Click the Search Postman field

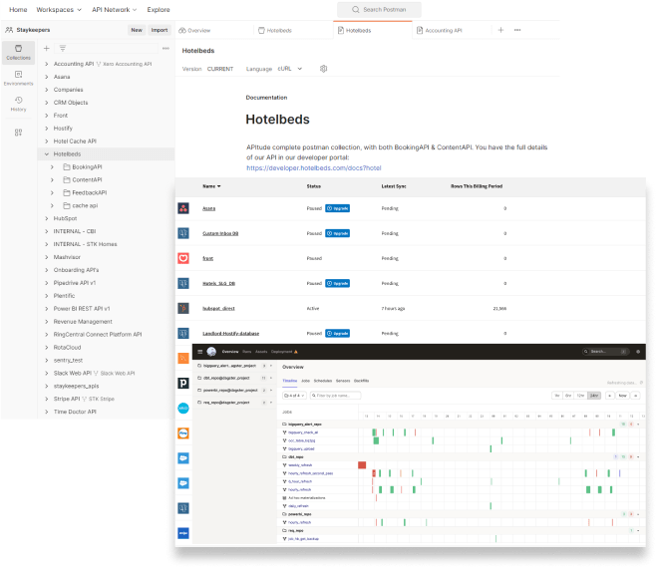click(x=379, y=10)
